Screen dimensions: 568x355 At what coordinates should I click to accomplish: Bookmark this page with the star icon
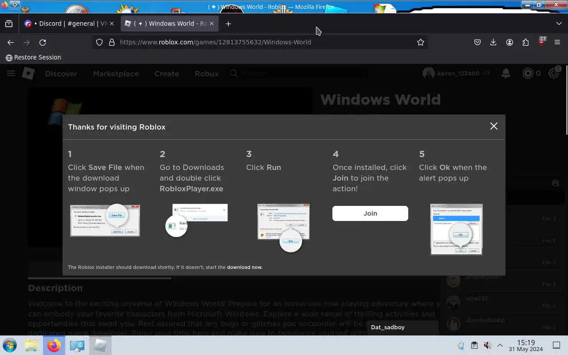420,42
